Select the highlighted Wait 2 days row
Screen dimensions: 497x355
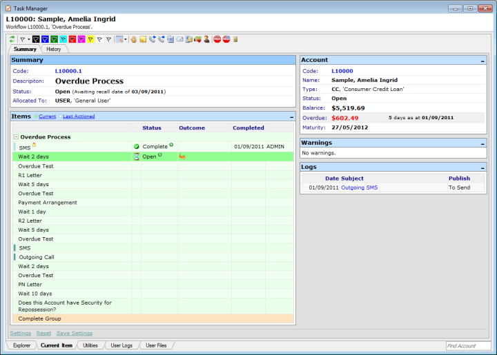pos(153,156)
